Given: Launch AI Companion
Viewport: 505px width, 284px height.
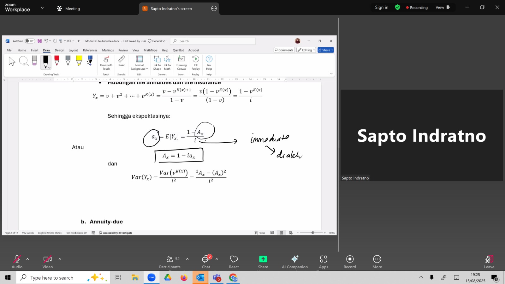Looking at the screenshot, I should click(294, 259).
